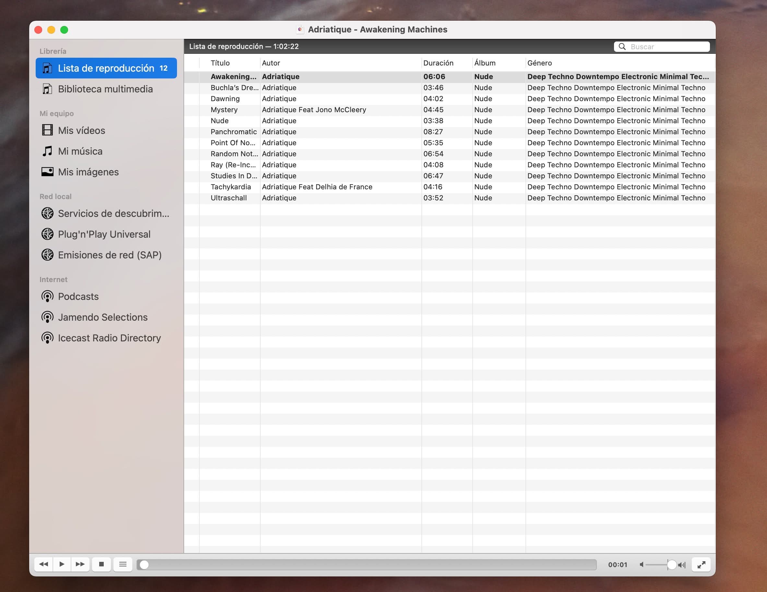This screenshot has height=592, width=767.
Task: Stop playback with the stop button
Action: point(101,564)
